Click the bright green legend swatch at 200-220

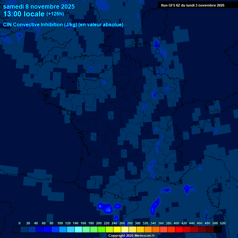(102, 229)
